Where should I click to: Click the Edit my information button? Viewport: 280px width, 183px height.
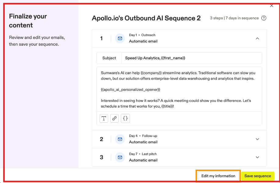218,176
